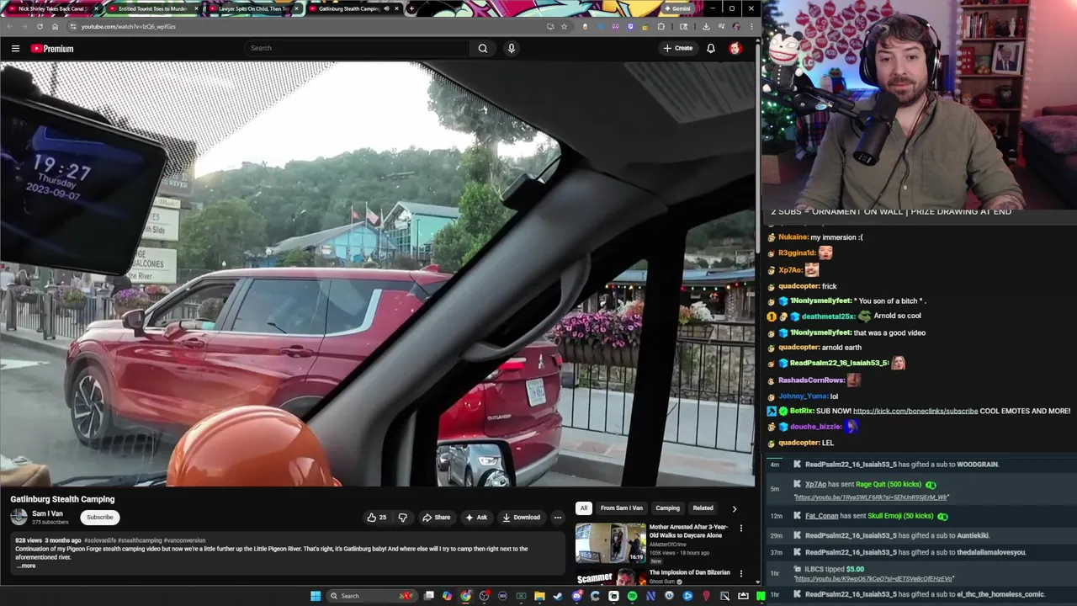
Task: Click Fat_Conan username in activity feed
Action: coord(821,516)
